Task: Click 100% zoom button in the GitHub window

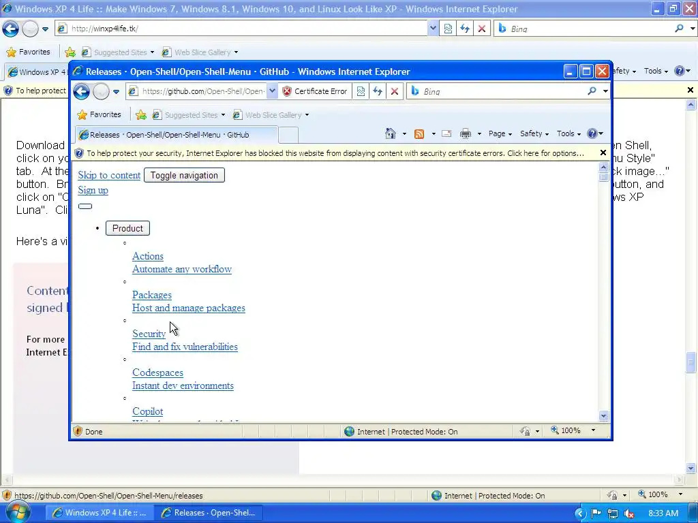Action: pos(566,430)
